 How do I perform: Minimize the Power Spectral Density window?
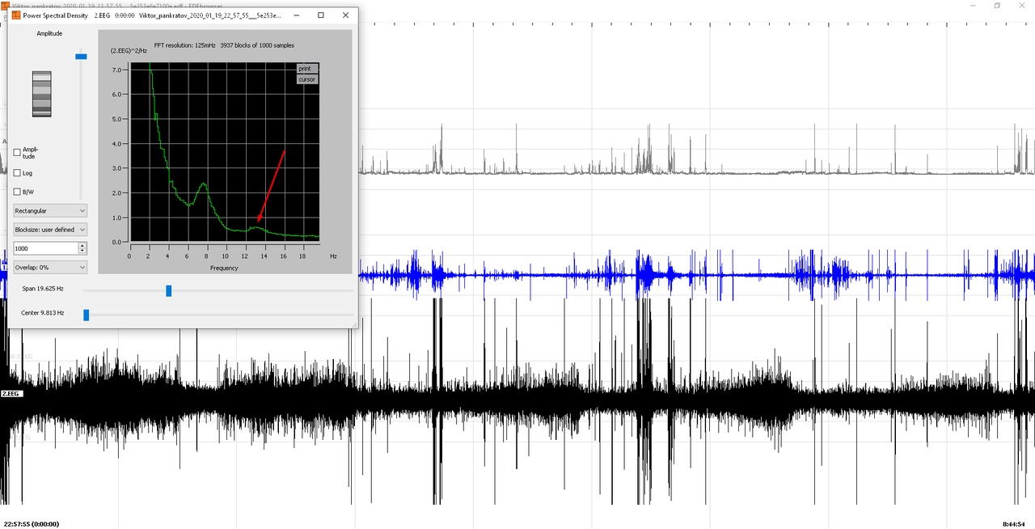pos(296,15)
